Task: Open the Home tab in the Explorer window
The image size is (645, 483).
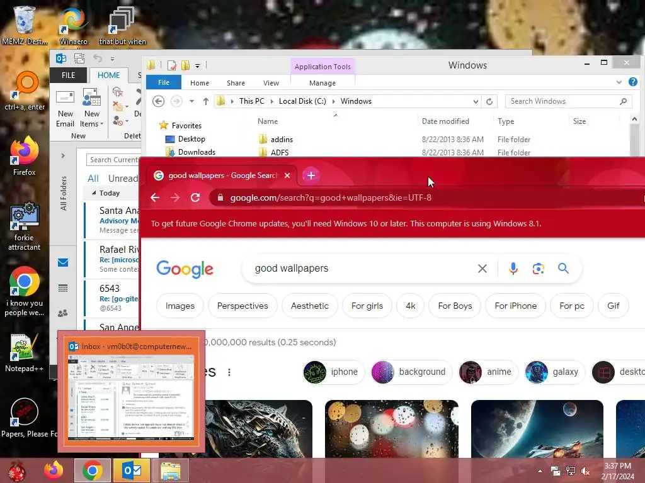Action: [x=200, y=83]
